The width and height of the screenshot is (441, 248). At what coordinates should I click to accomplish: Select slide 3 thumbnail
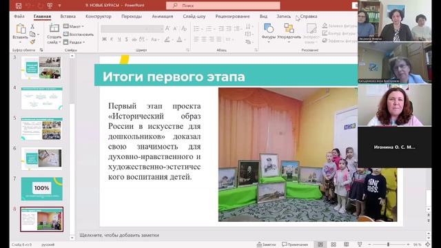pyautogui.click(x=41, y=68)
